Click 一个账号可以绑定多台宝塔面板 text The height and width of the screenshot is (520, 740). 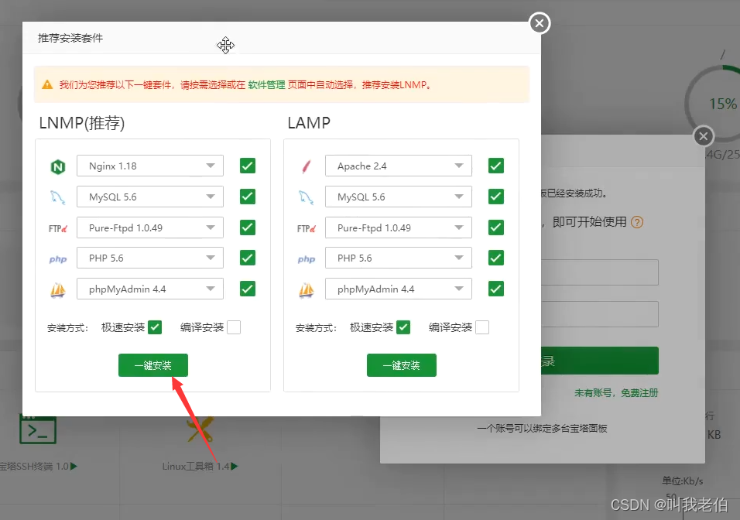coord(542,429)
